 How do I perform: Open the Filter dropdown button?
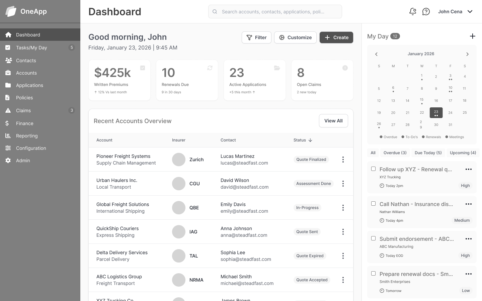point(256,37)
